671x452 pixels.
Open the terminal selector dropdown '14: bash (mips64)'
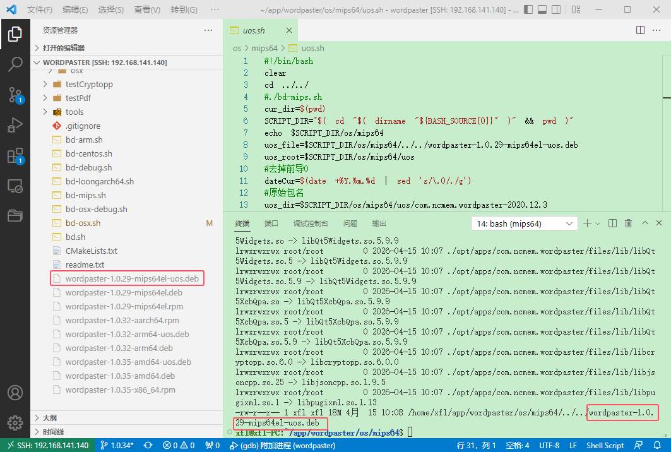tap(525, 223)
